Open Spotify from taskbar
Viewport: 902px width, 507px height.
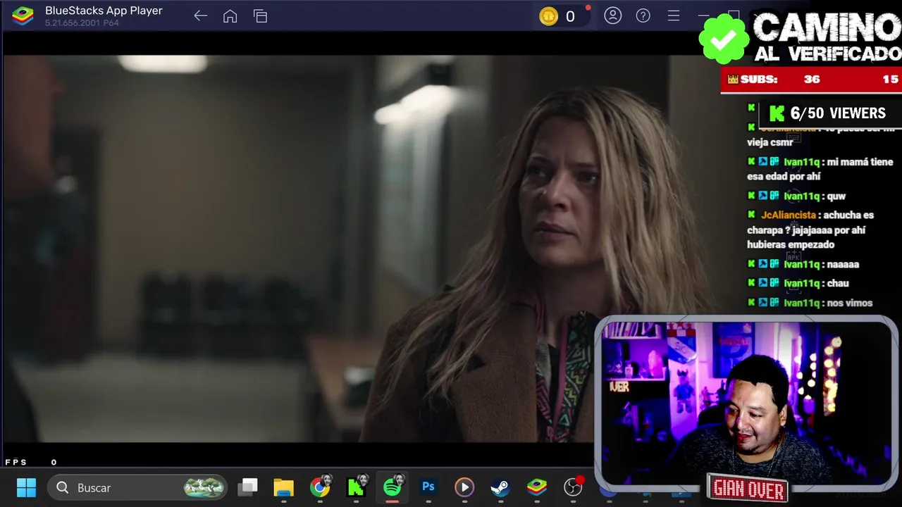pyautogui.click(x=393, y=487)
